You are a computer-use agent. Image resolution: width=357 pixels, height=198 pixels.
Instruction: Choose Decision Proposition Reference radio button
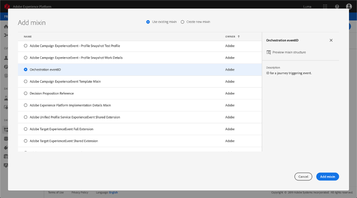click(26, 93)
